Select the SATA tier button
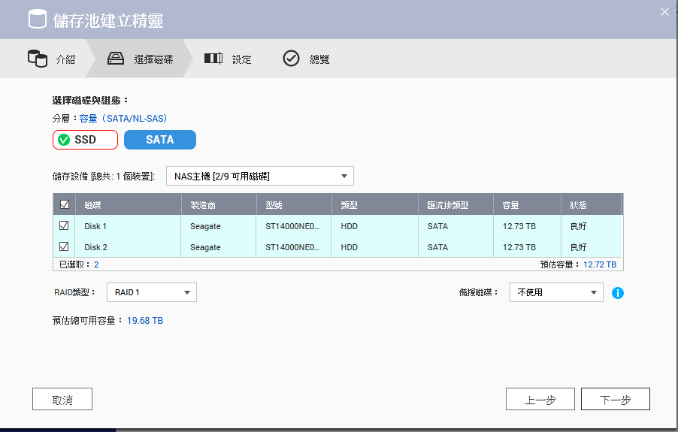Viewport: 678px width, 432px height. coord(160,140)
